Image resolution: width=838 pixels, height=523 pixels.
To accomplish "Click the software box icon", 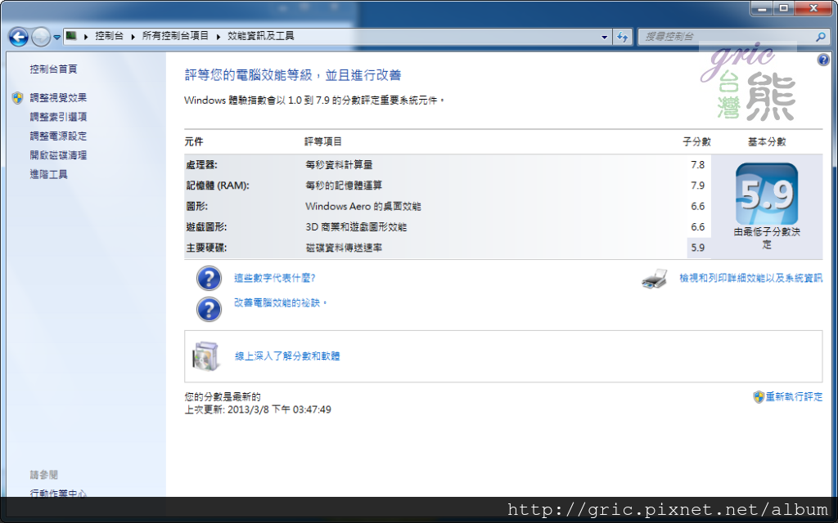I will [205, 356].
